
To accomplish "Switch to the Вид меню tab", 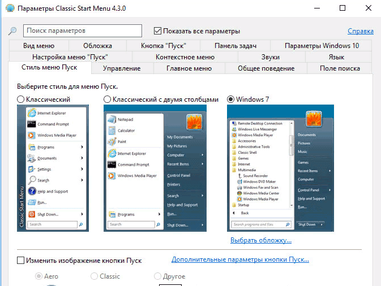I will click(39, 46).
